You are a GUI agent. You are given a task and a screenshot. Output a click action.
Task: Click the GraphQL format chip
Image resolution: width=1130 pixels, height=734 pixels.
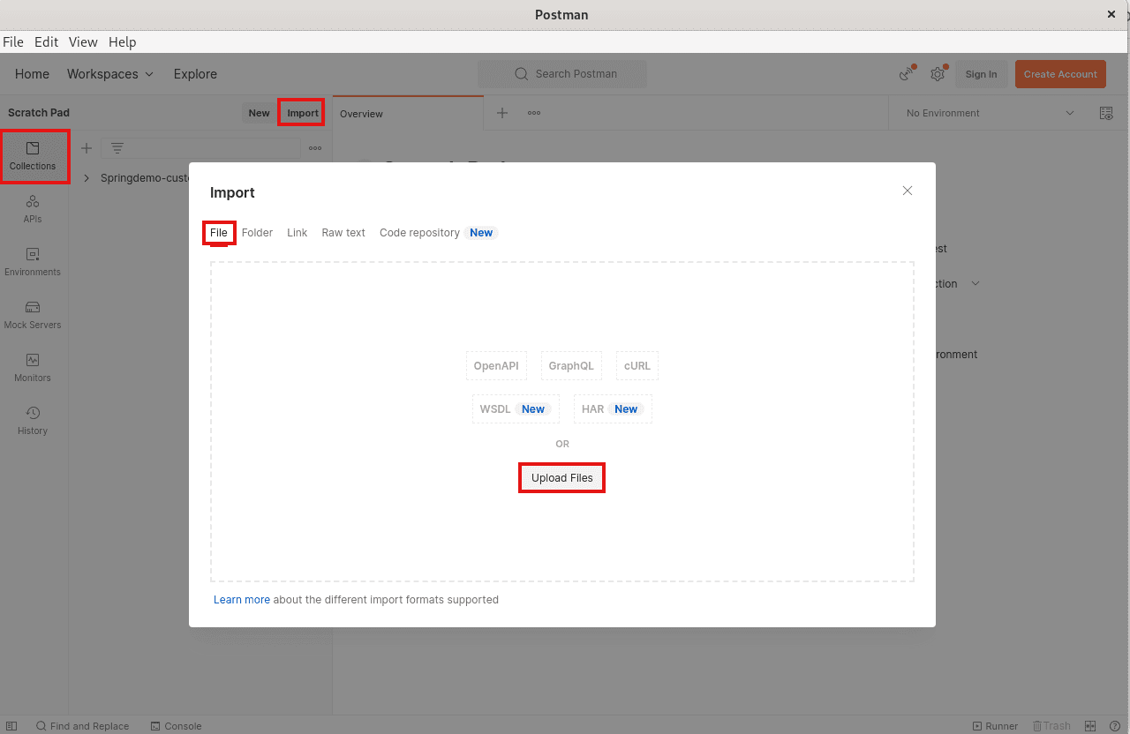pos(571,366)
